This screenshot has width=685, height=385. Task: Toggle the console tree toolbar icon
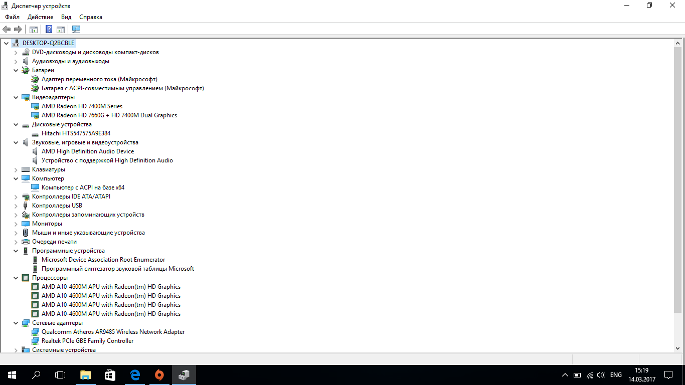pyautogui.click(x=34, y=30)
